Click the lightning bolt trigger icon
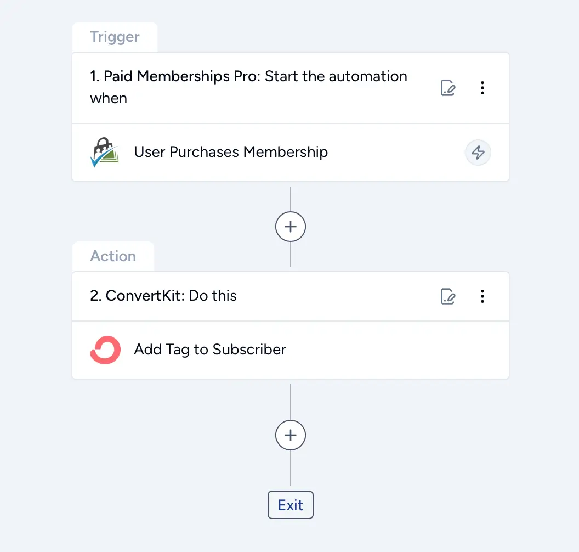 478,152
